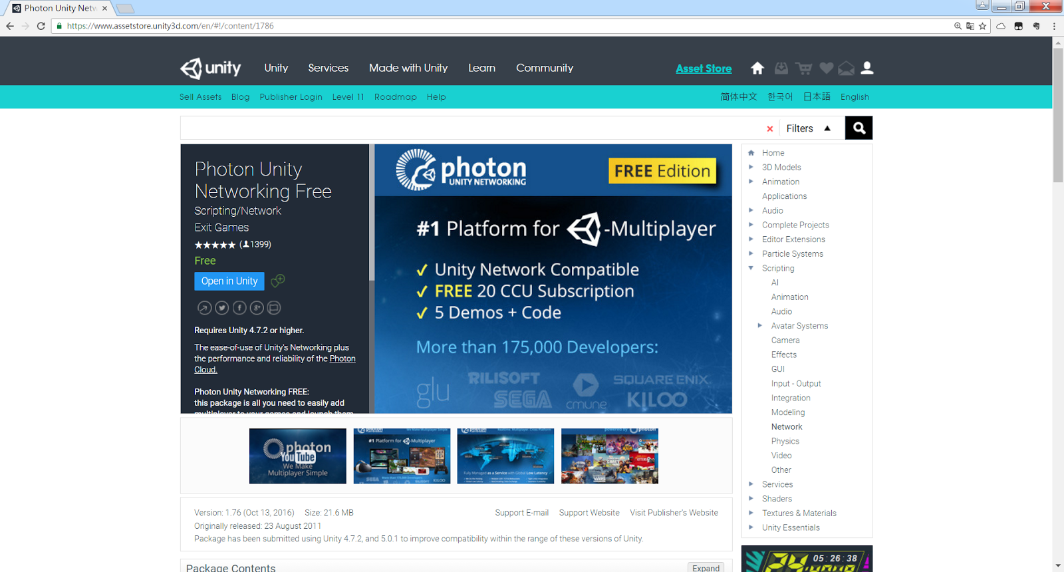
Task: Expand Services category arrow
Action: click(751, 484)
